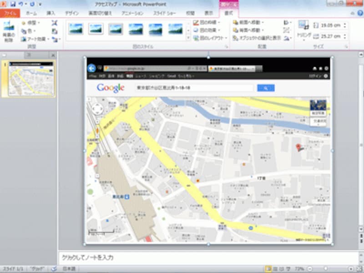Screen dimensions: 364x273
Task: Open the アート効果 (Artistic Effects) dropdown
Action: click(x=35, y=39)
